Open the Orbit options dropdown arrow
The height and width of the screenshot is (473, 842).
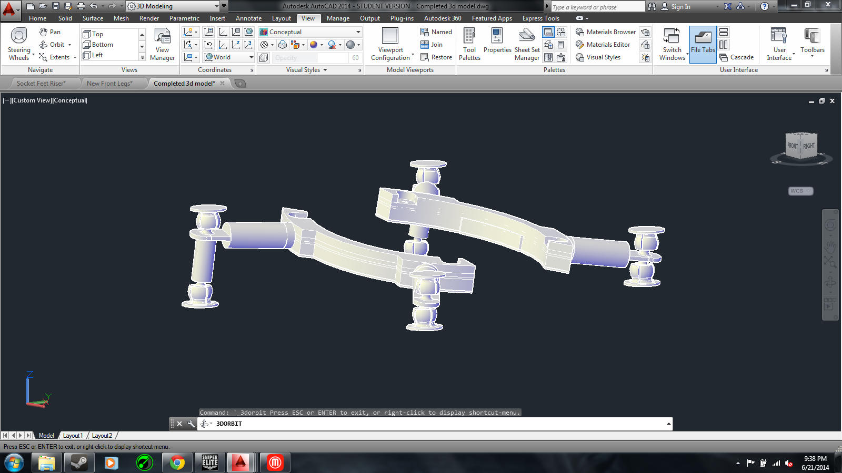click(69, 45)
